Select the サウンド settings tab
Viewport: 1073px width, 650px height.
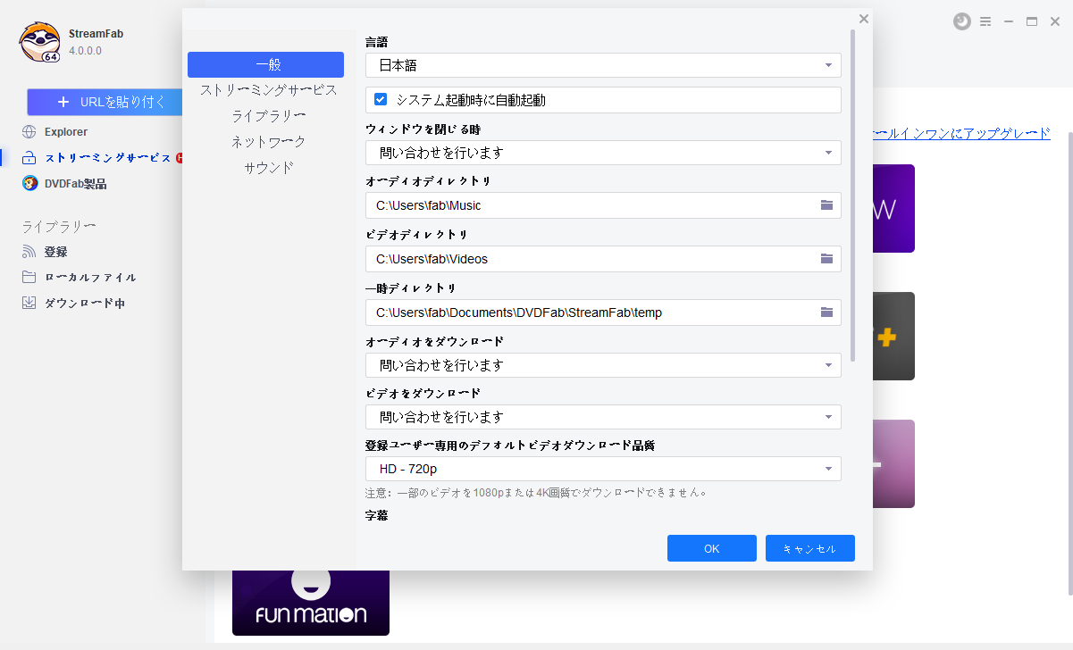click(x=268, y=168)
